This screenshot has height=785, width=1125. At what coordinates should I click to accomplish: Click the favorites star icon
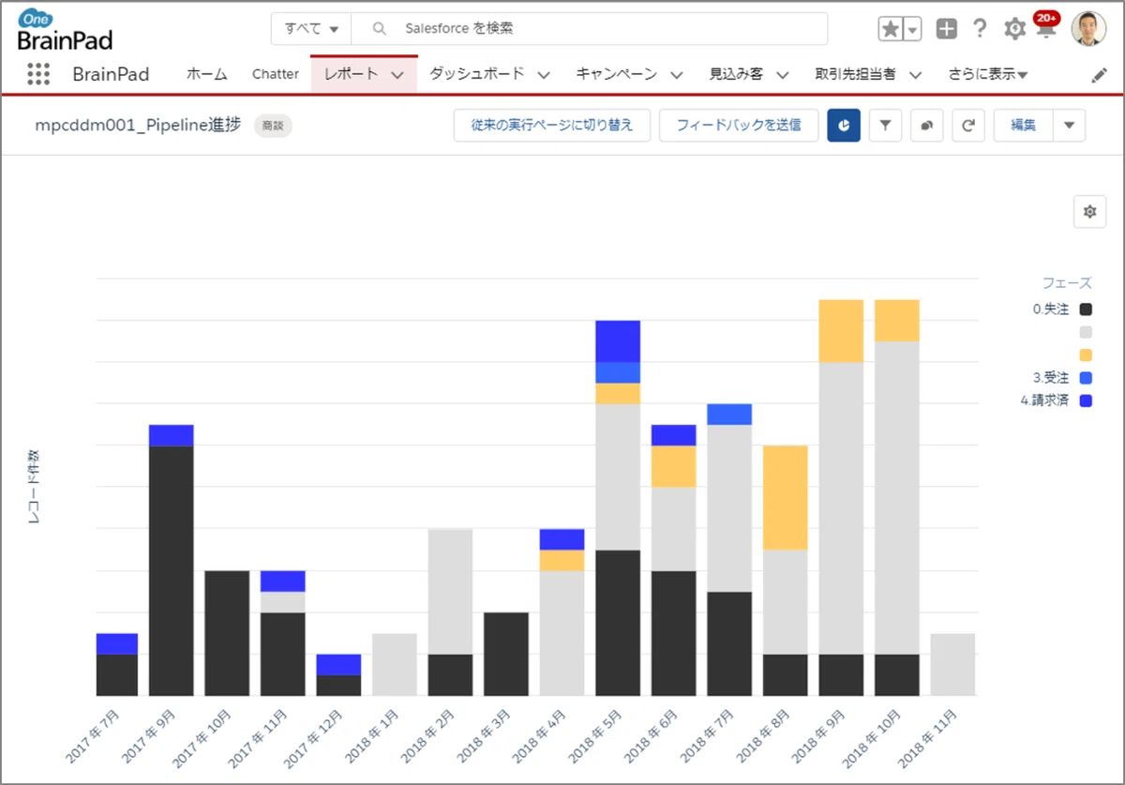pos(890,29)
